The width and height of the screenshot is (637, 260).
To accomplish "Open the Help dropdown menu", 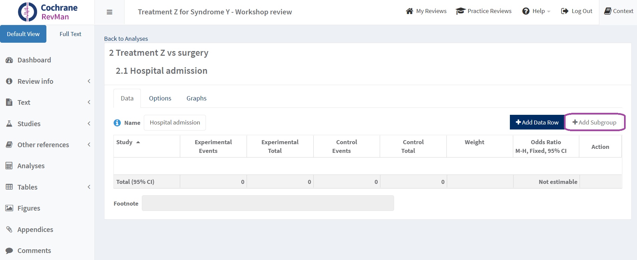I will pyautogui.click(x=536, y=11).
